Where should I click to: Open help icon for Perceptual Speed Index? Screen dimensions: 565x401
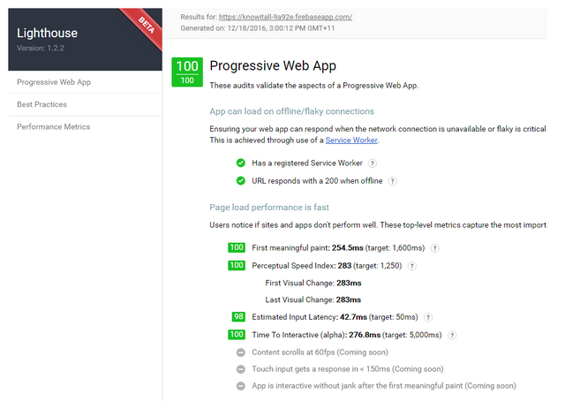411,266
